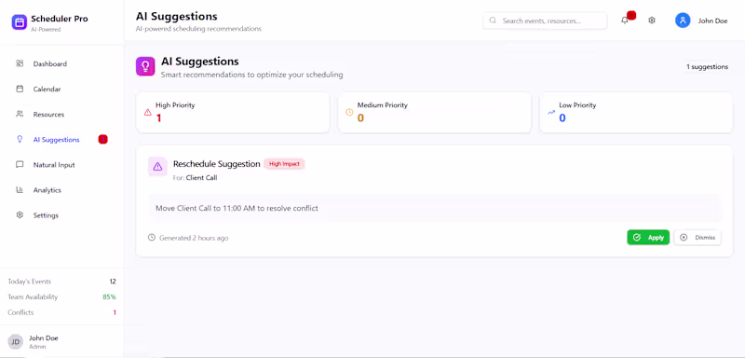Open notifications bell icon

[x=624, y=21]
